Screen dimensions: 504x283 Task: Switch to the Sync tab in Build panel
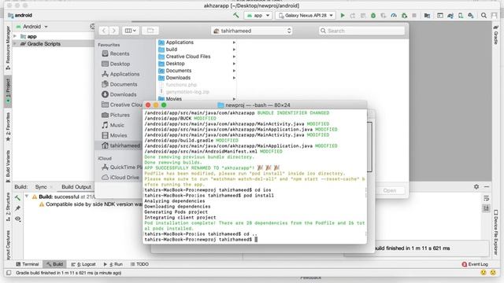point(41,187)
